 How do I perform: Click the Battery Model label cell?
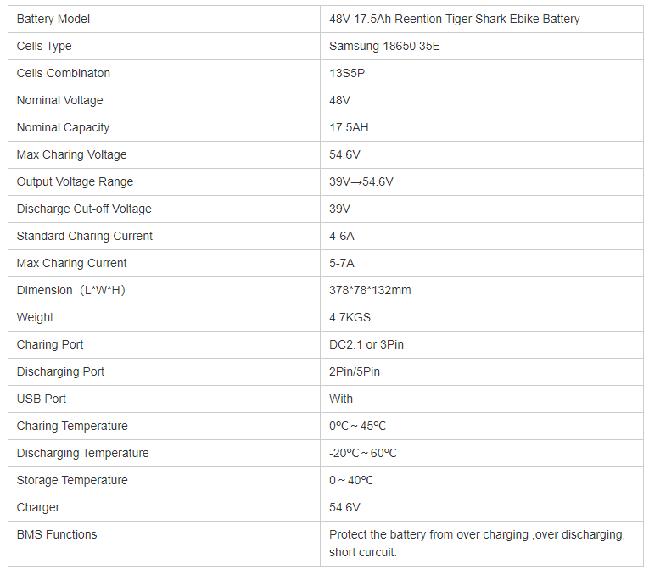[x=53, y=19]
